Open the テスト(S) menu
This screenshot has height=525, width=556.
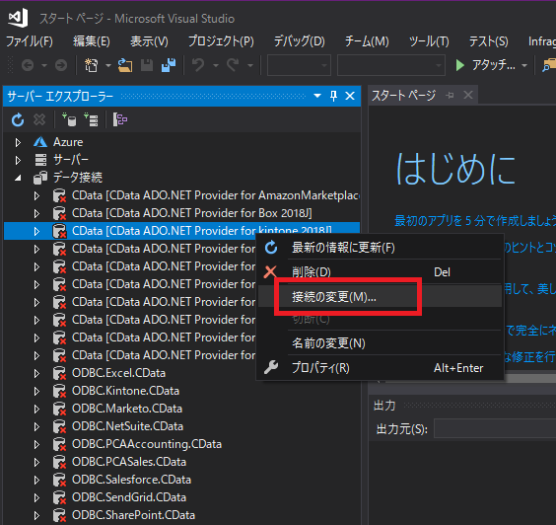tap(488, 41)
